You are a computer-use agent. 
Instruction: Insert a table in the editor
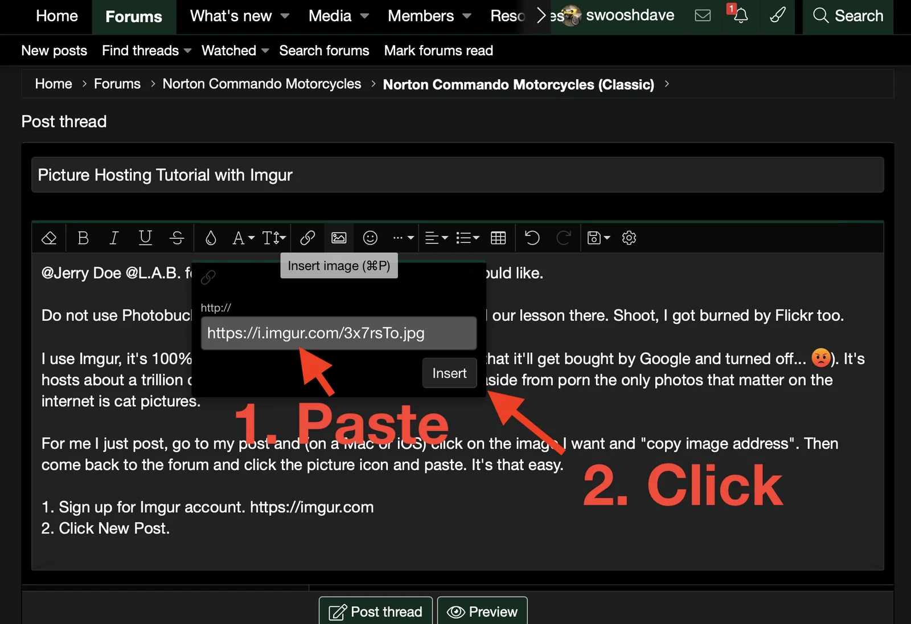(x=498, y=238)
